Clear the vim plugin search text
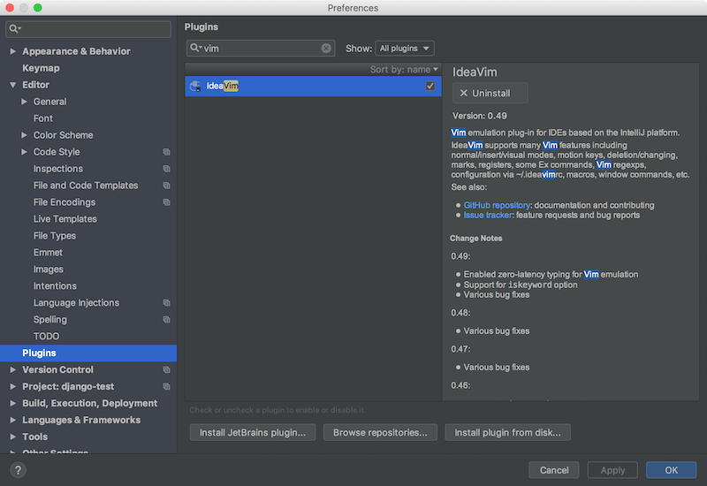This screenshot has height=486, width=707. point(326,49)
